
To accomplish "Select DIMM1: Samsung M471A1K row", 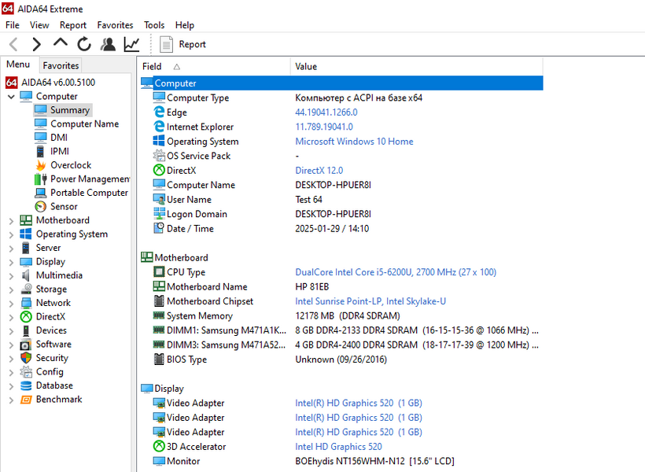I will (x=341, y=330).
